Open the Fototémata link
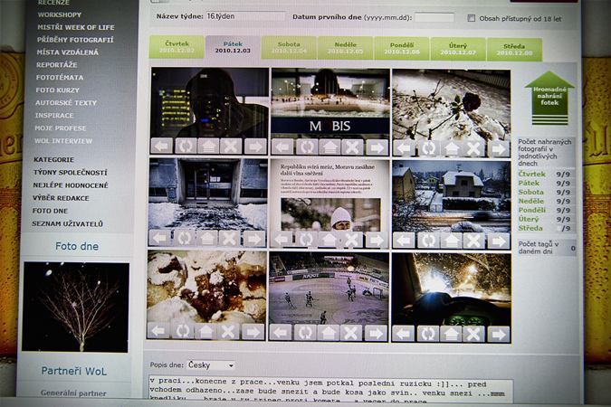Image resolution: width=611 pixels, height=407 pixels. (60, 78)
